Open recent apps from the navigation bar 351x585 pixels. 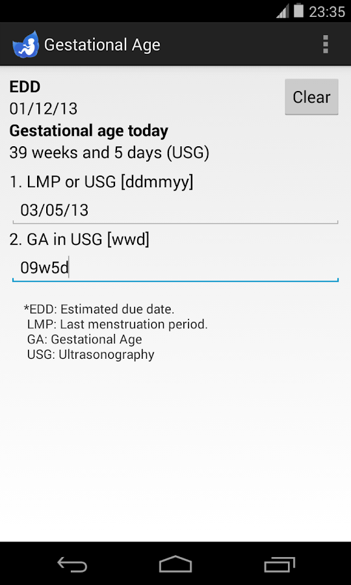[279, 564]
